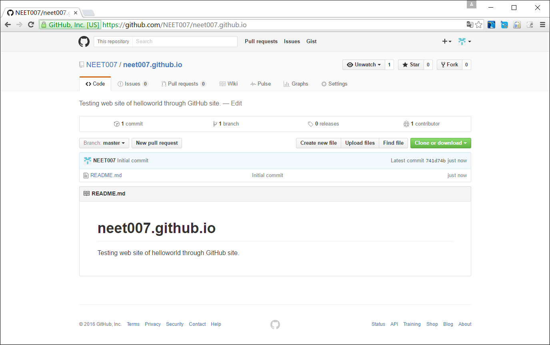Open neet007.github.io repo title link
Viewport: 550px width, 345px height.
coord(153,65)
